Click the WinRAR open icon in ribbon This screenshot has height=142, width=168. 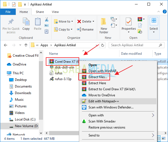click(x=140, y=19)
